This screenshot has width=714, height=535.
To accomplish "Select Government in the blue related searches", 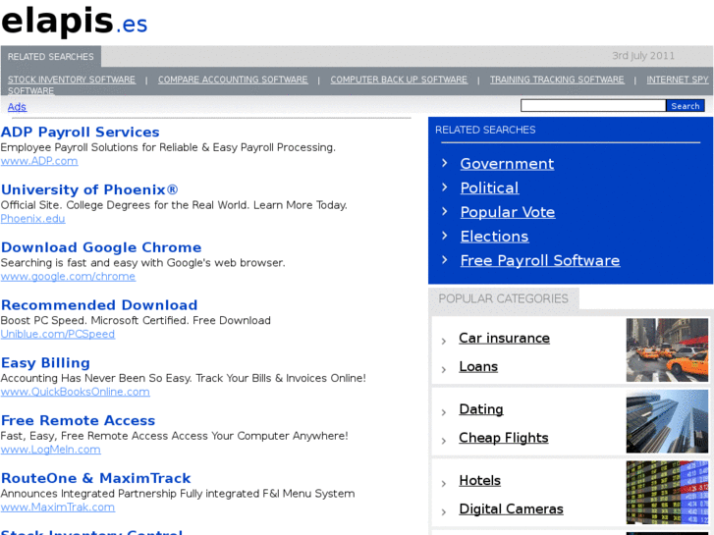I will [x=508, y=164].
